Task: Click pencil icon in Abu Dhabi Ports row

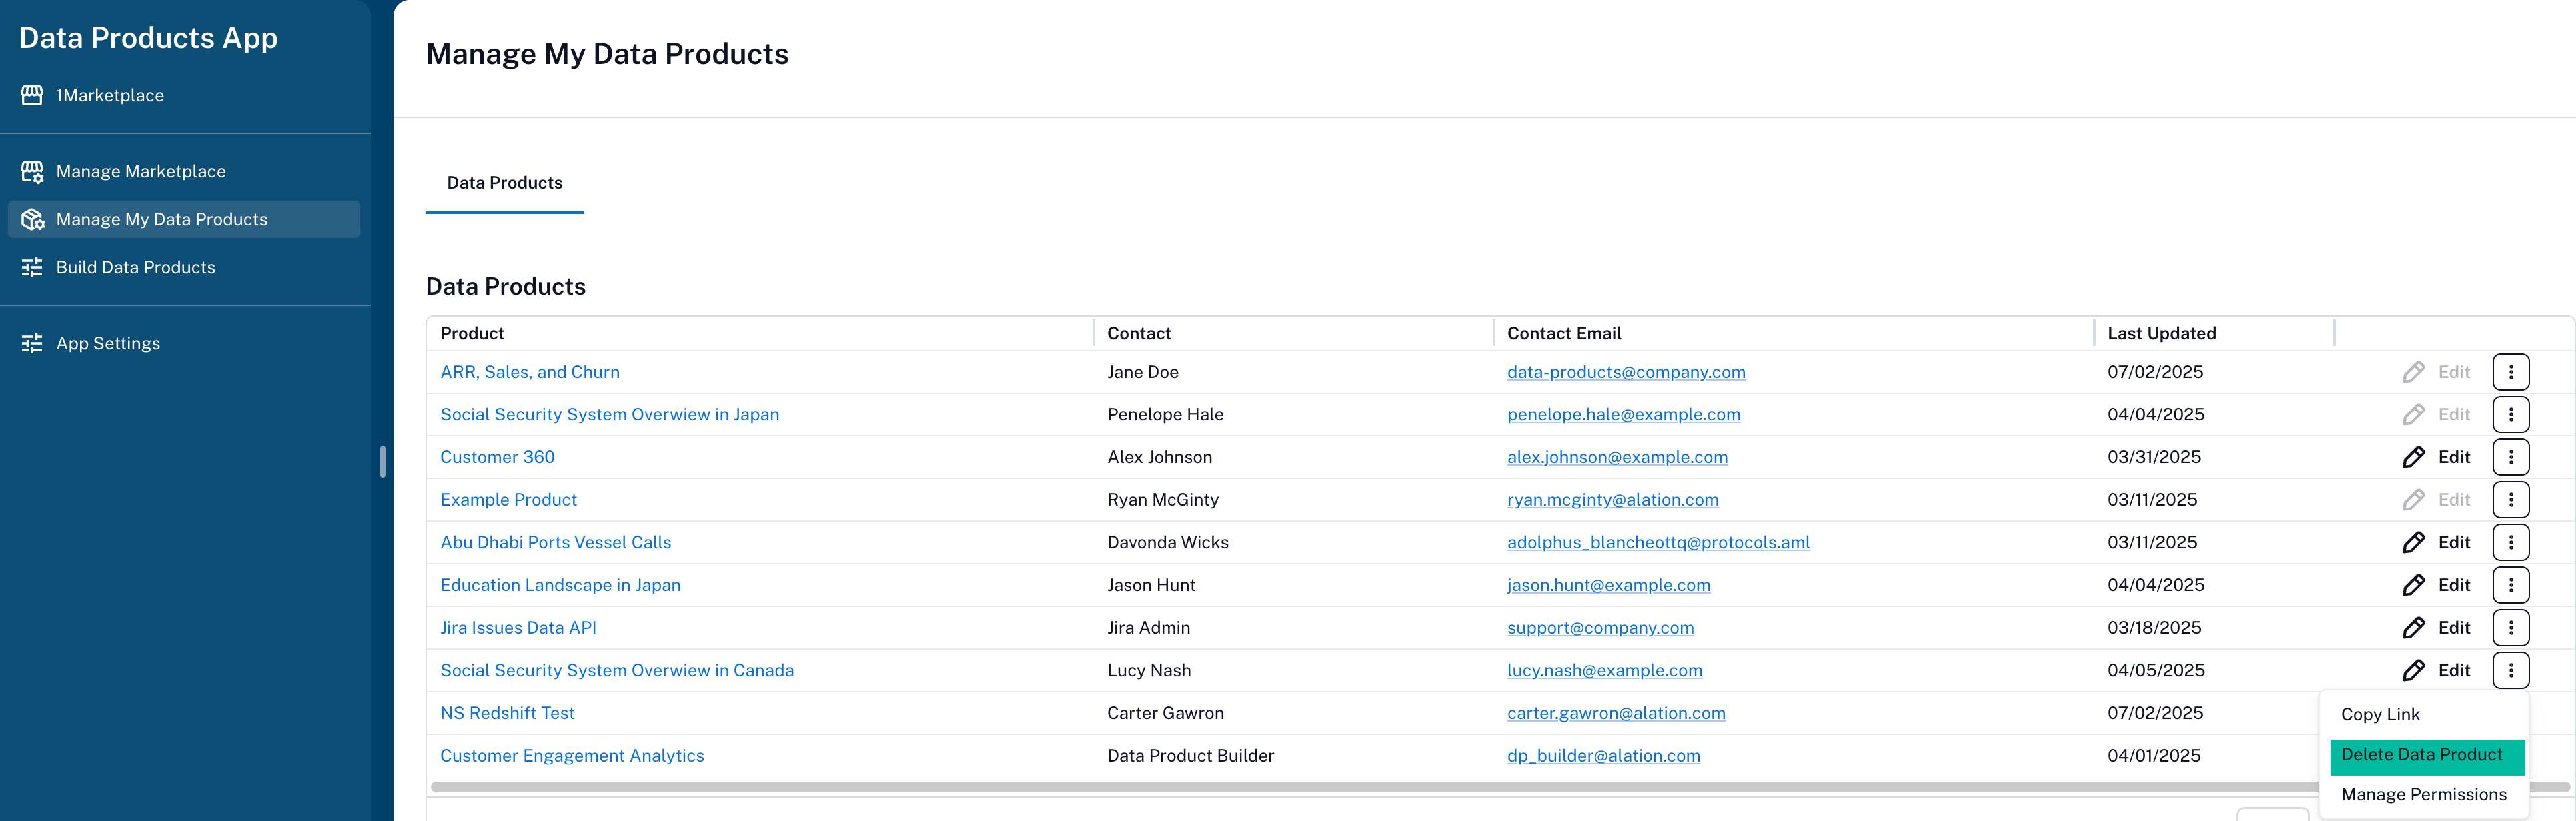Action: point(2413,542)
